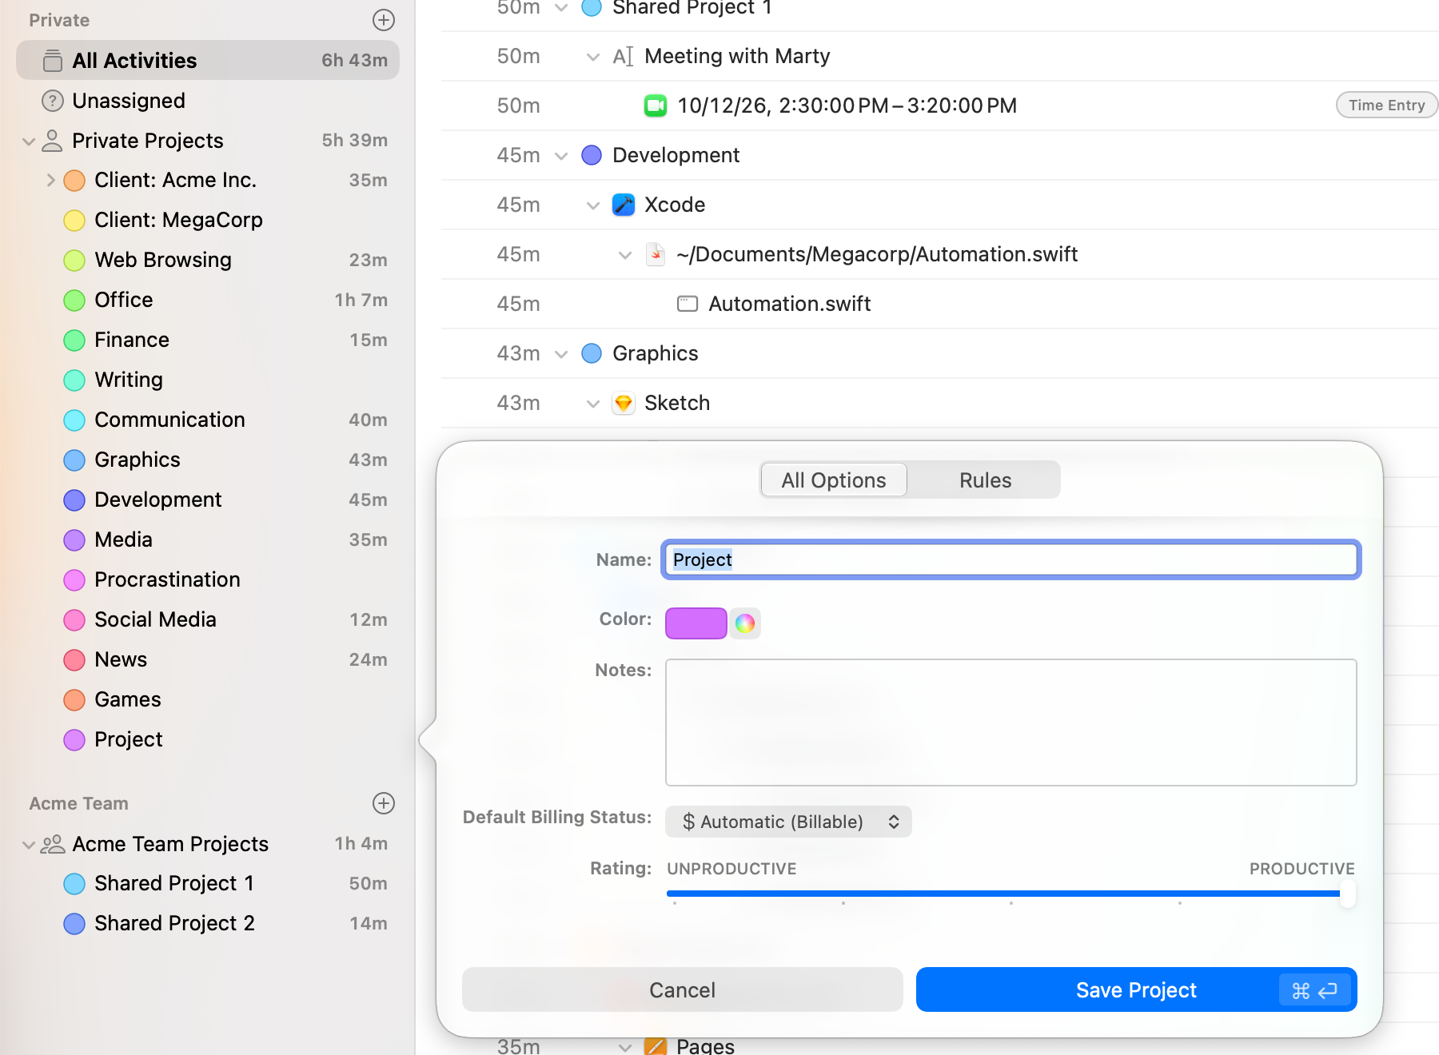Screen dimensions: 1439x1055
Task: Add a new project in the Acme Team section
Action: (x=384, y=803)
